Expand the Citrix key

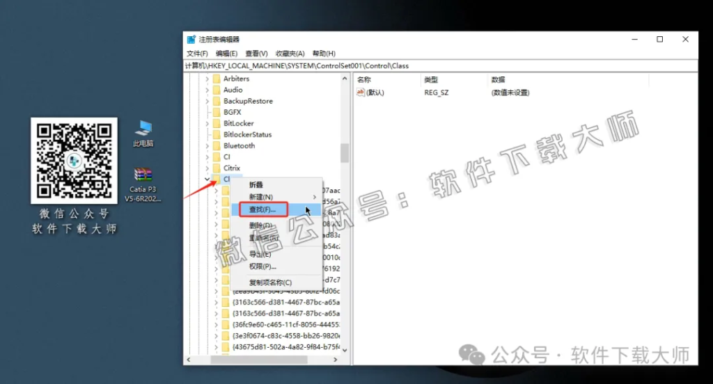click(207, 168)
